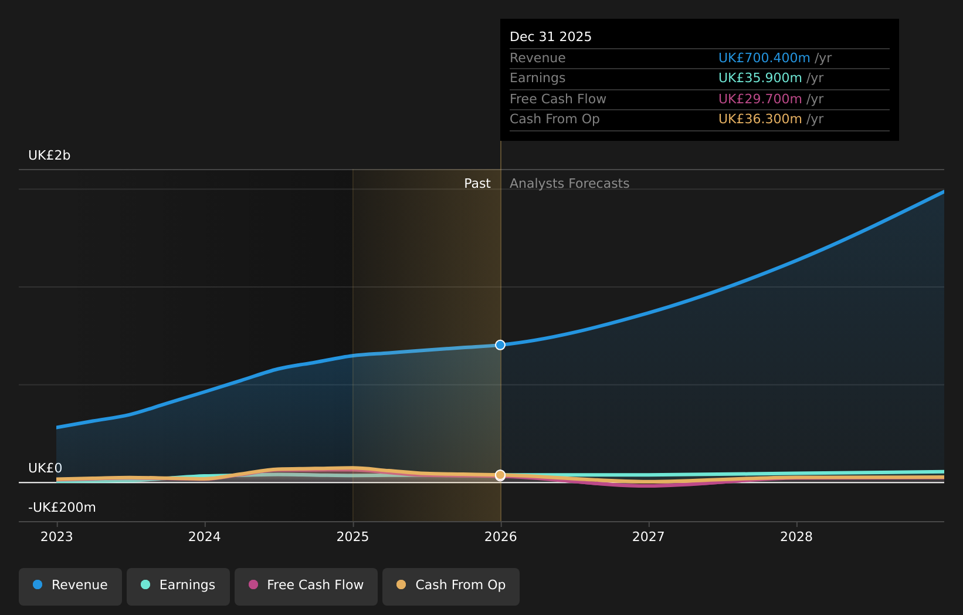Click the UK£700.400m Revenue value link
This screenshot has height=615, width=963.
[x=764, y=58]
